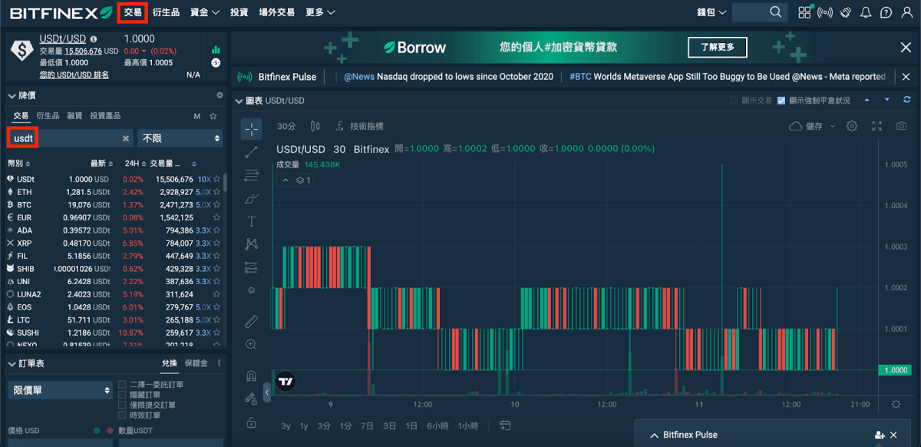Select the chart patterns tool
This screenshot has width=921, height=447.
click(251, 244)
